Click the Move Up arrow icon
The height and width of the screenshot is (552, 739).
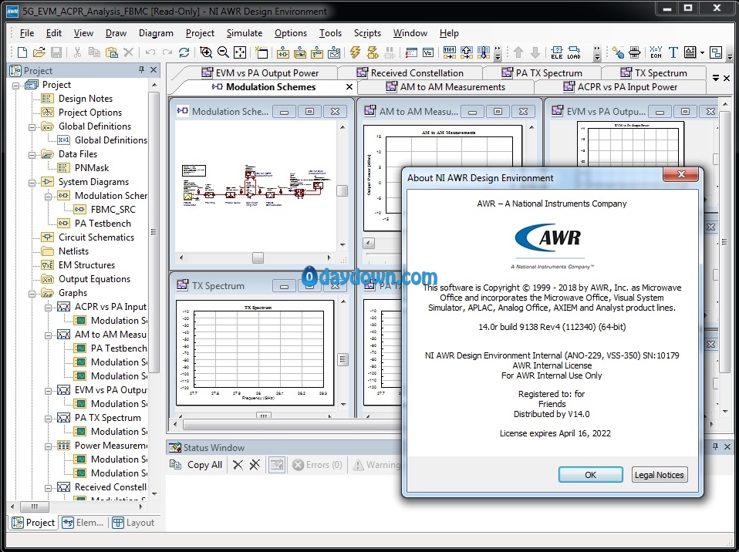(518, 52)
